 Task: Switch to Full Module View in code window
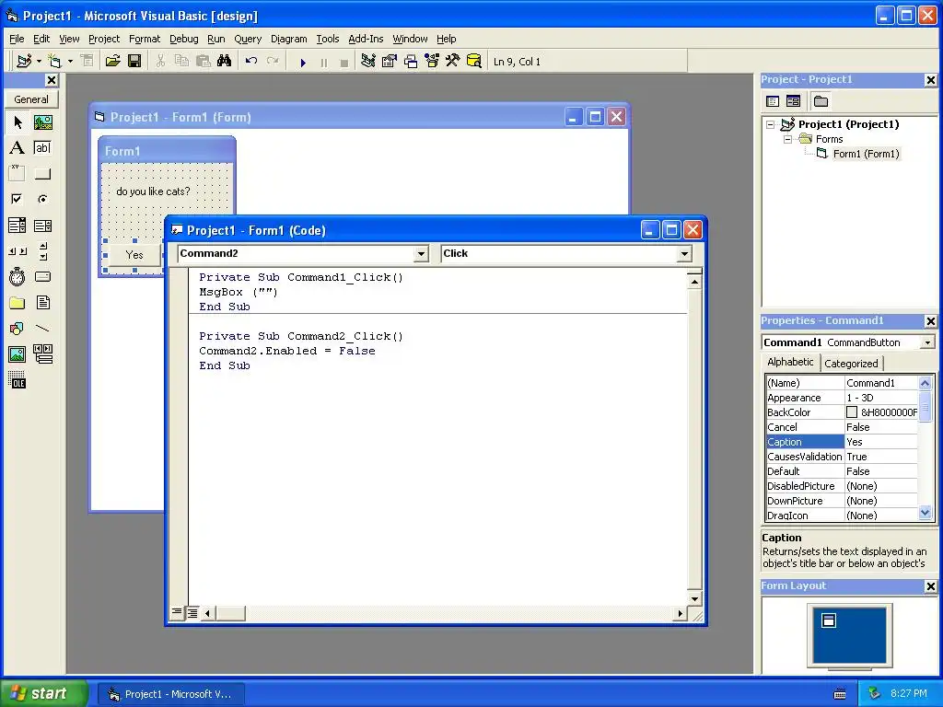pos(192,612)
